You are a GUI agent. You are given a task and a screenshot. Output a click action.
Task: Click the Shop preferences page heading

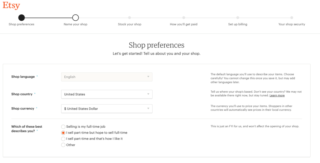(157, 45)
